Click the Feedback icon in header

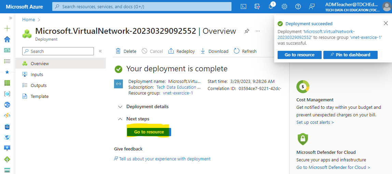(x=311, y=7)
